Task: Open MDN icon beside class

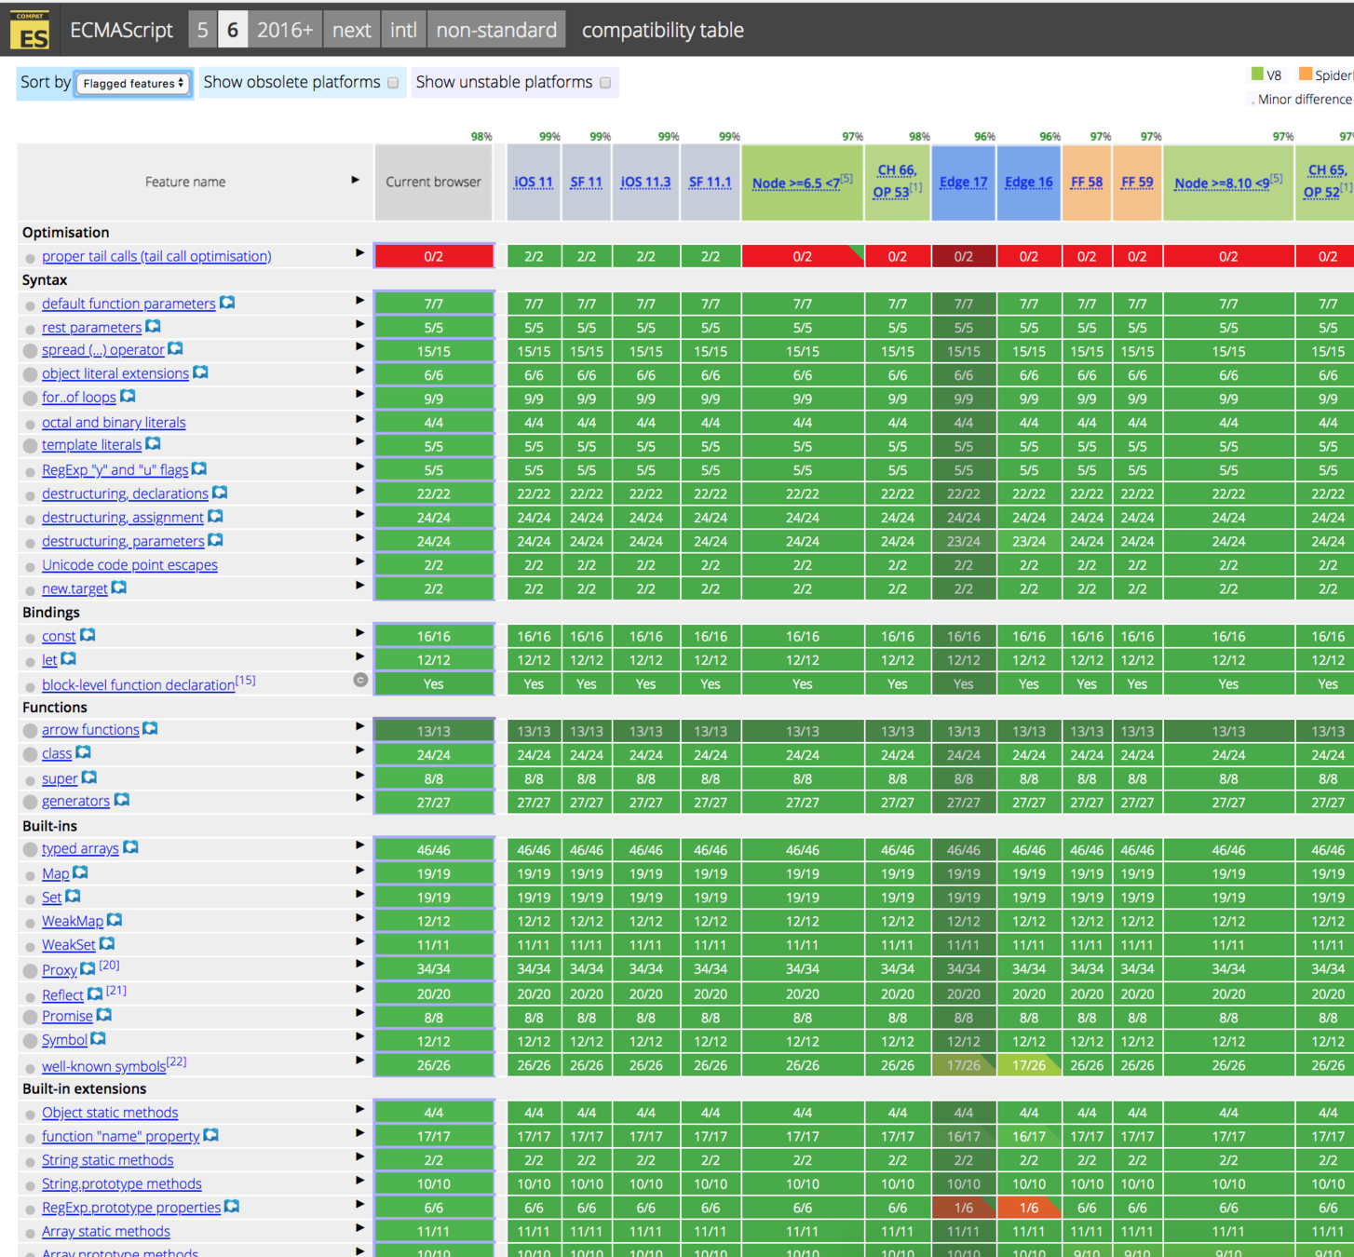Action: 83,751
